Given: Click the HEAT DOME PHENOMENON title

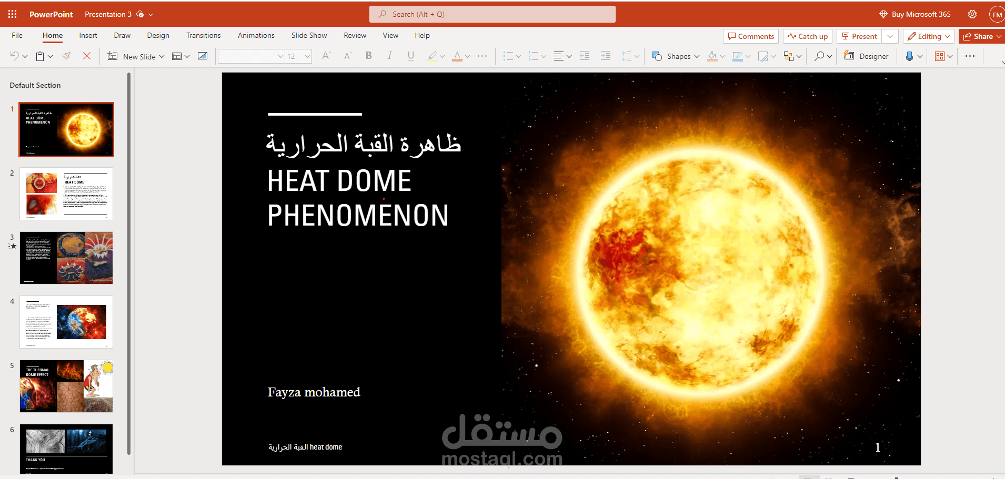Looking at the screenshot, I should [358, 198].
